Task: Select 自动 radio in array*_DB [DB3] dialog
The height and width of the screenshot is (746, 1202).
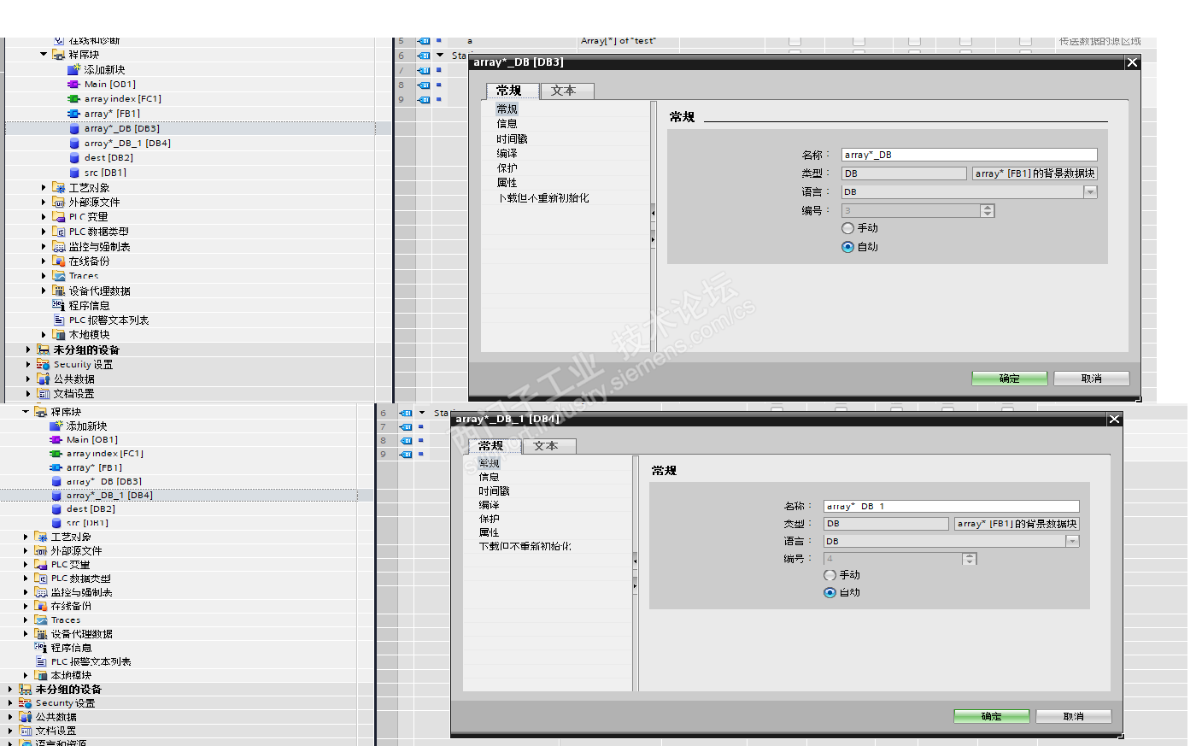Action: (847, 247)
